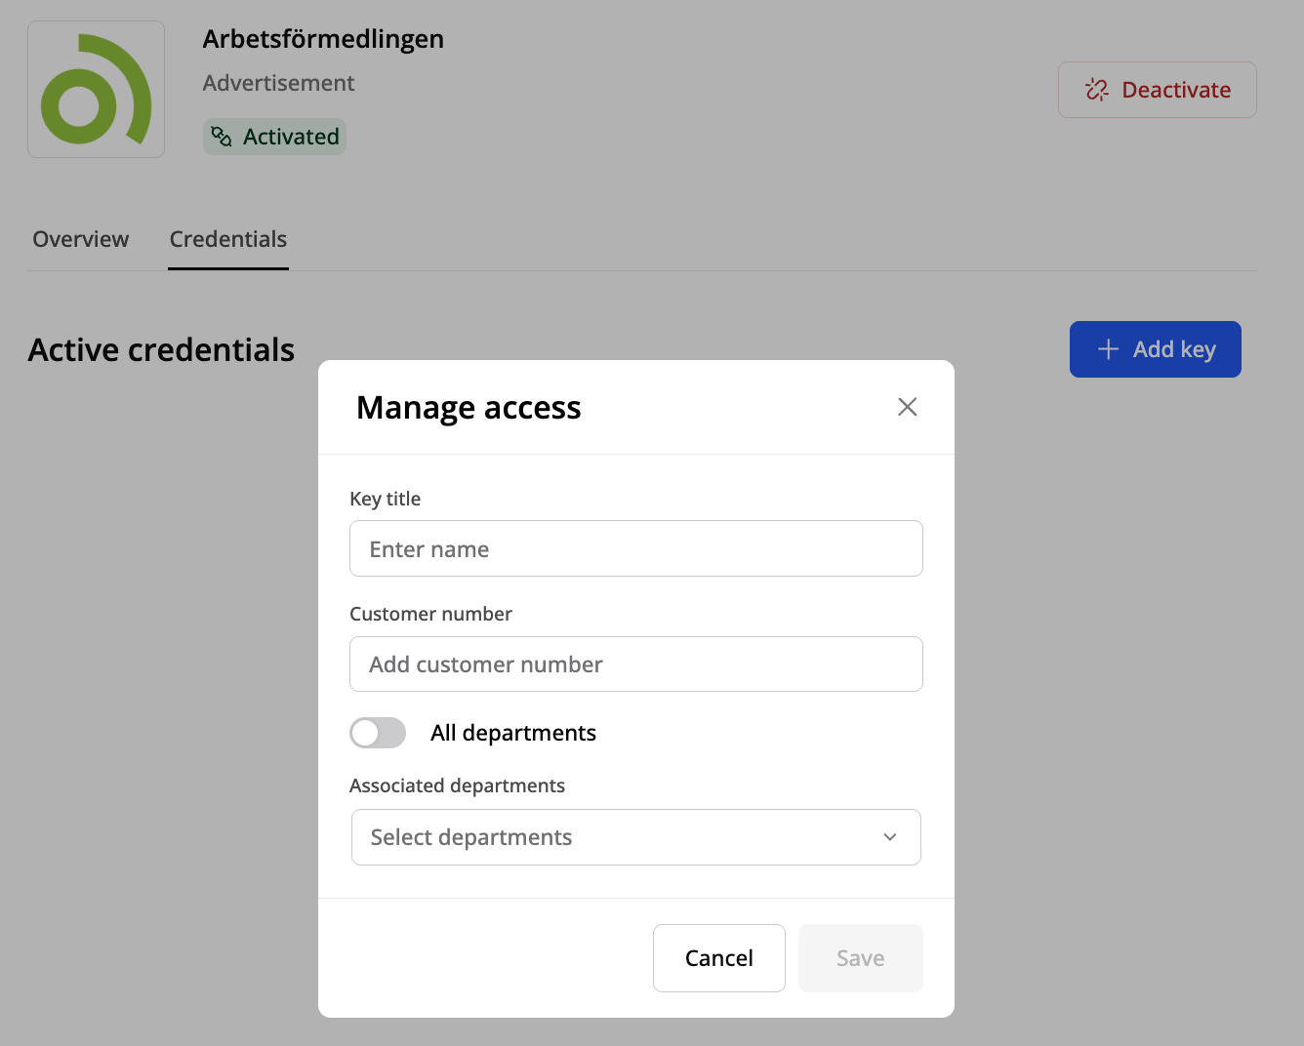The width and height of the screenshot is (1304, 1046).
Task: Switch to the Overview tab
Action: tap(81, 239)
